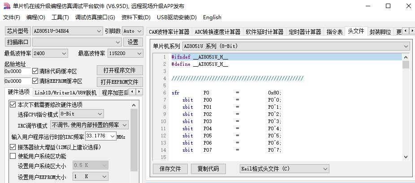Click the sbit P03 code line
Viewport: 415px width, 183px height.
(x=232, y=121)
